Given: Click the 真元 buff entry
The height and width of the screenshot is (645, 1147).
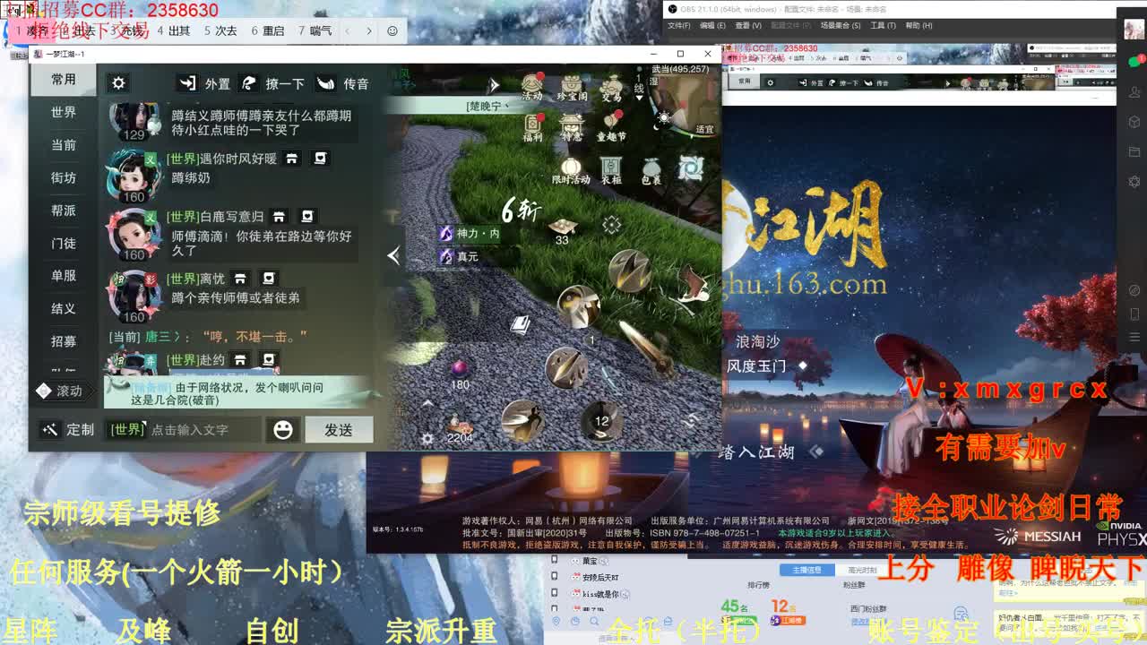Looking at the screenshot, I should (x=459, y=256).
